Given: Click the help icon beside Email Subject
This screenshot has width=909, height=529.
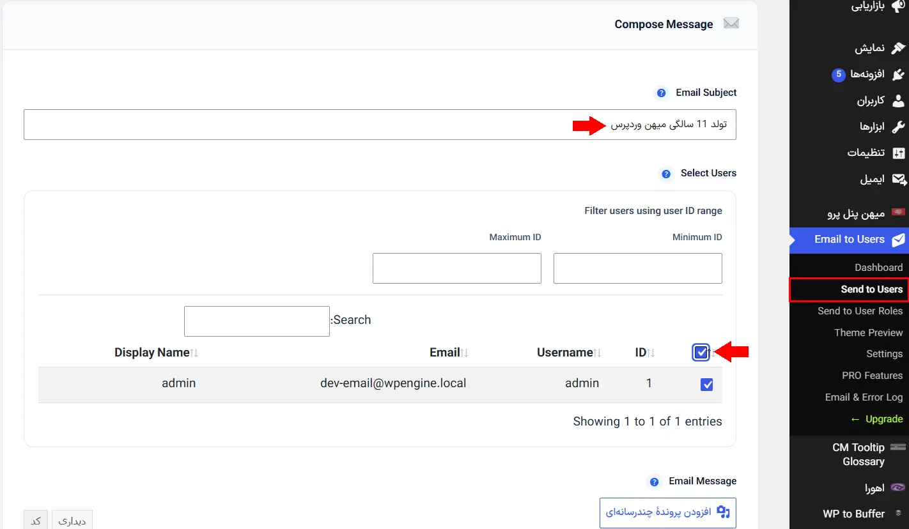Looking at the screenshot, I should [x=661, y=93].
